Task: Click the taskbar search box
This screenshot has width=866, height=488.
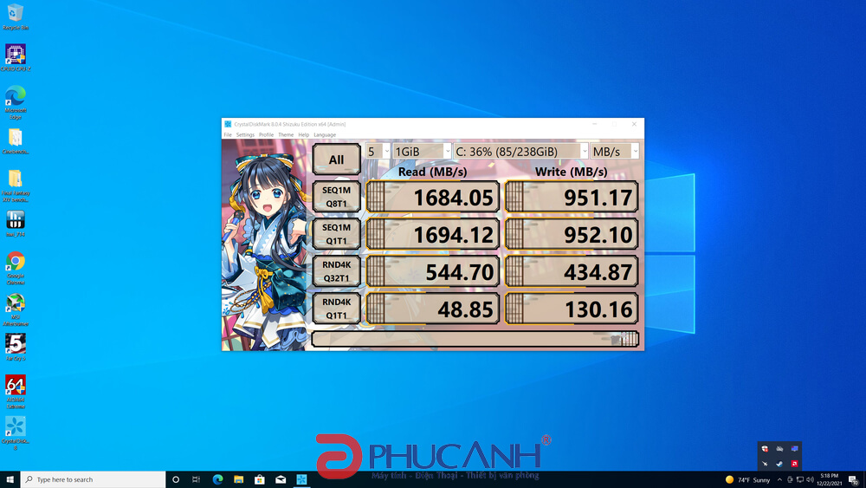Action: pos(93,479)
